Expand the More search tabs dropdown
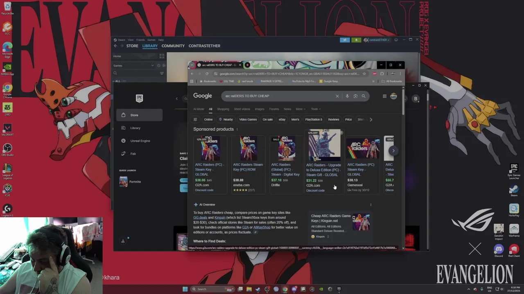 pos(300,109)
